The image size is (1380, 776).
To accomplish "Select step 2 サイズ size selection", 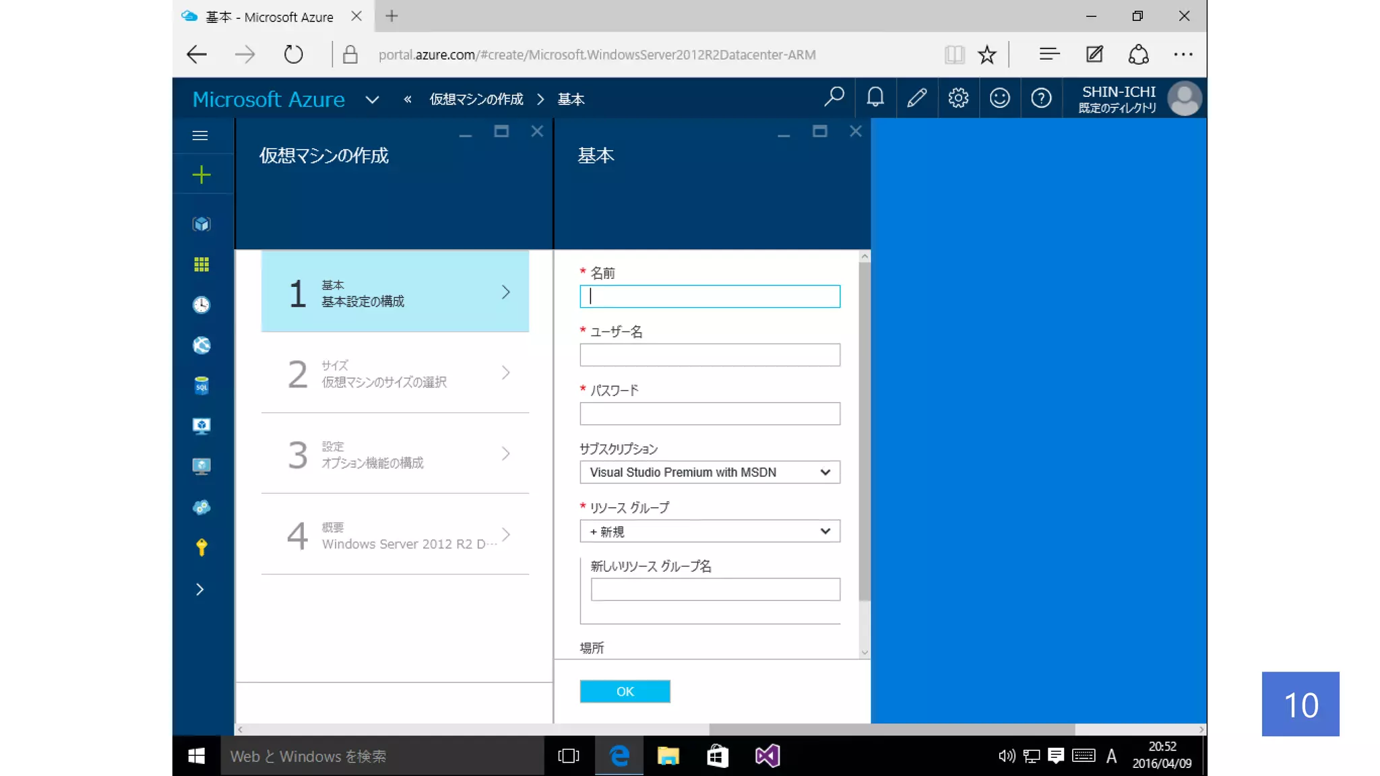I will [x=395, y=373].
